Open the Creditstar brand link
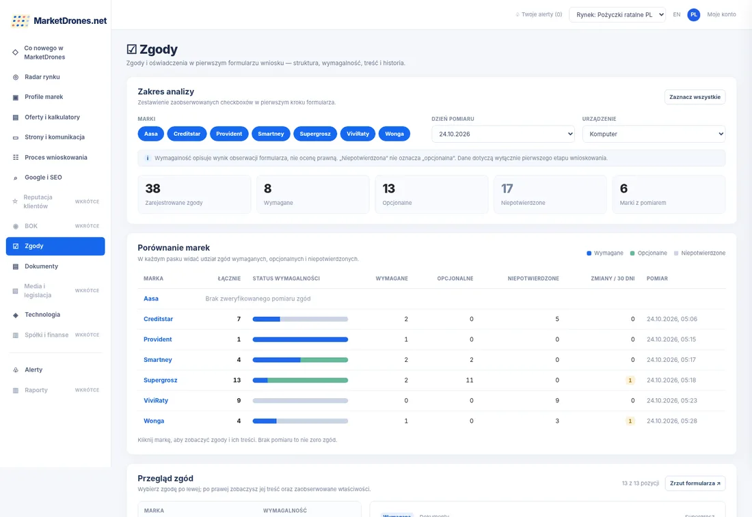This screenshot has height=517, width=752. coord(159,319)
